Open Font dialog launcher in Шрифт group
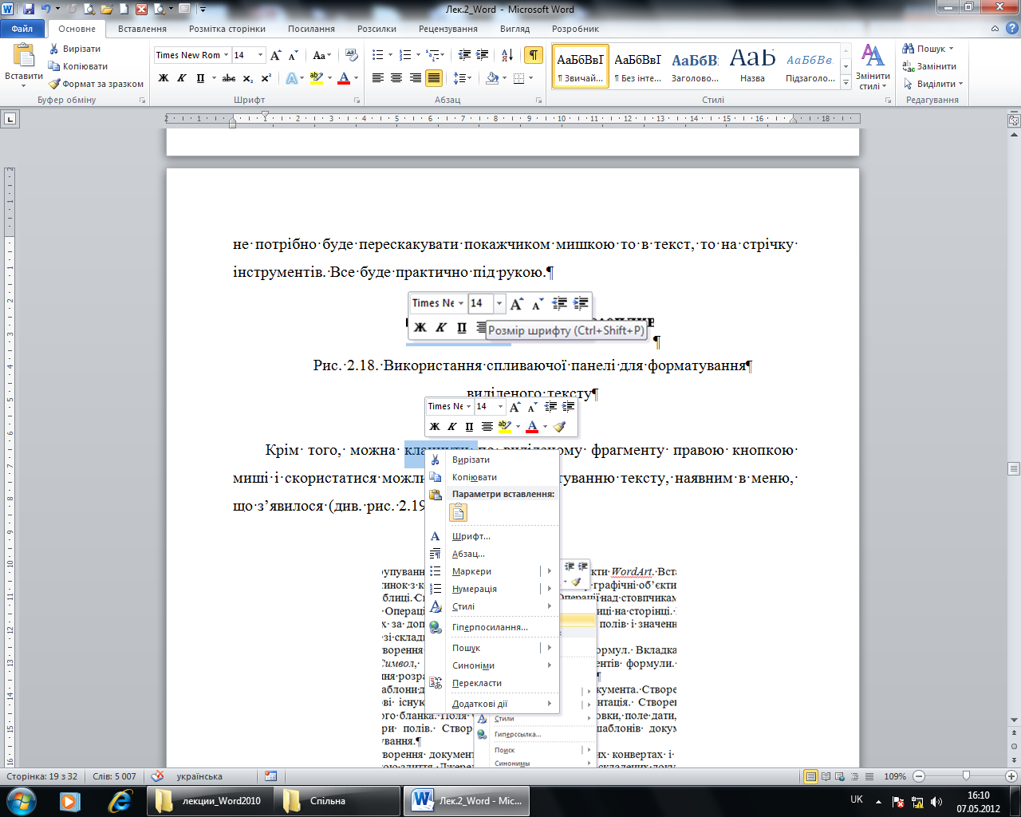 (357, 101)
